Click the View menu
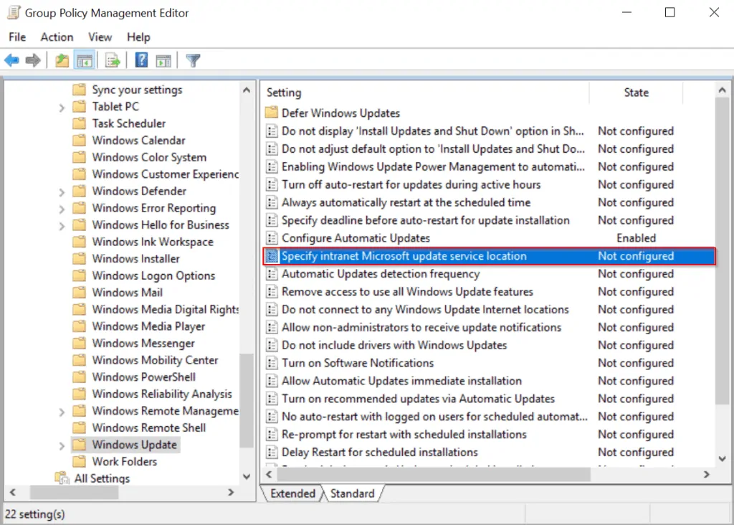 click(100, 37)
